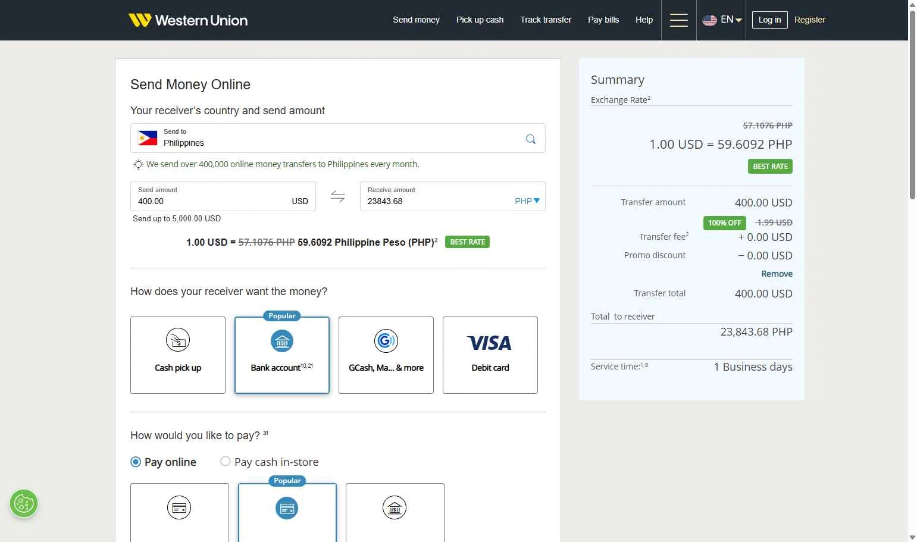The image size is (917, 542).
Task: Click the Promo discount label
Action: pyautogui.click(x=655, y=255)
